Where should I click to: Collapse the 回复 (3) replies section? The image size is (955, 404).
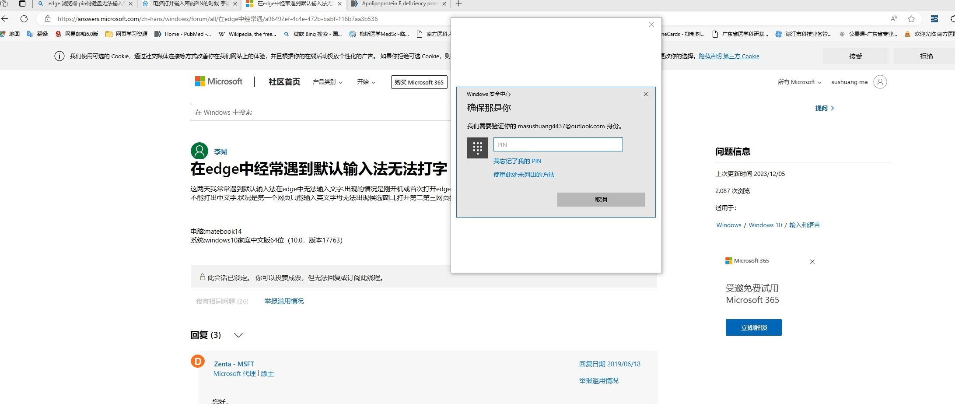tap(238, 335)
